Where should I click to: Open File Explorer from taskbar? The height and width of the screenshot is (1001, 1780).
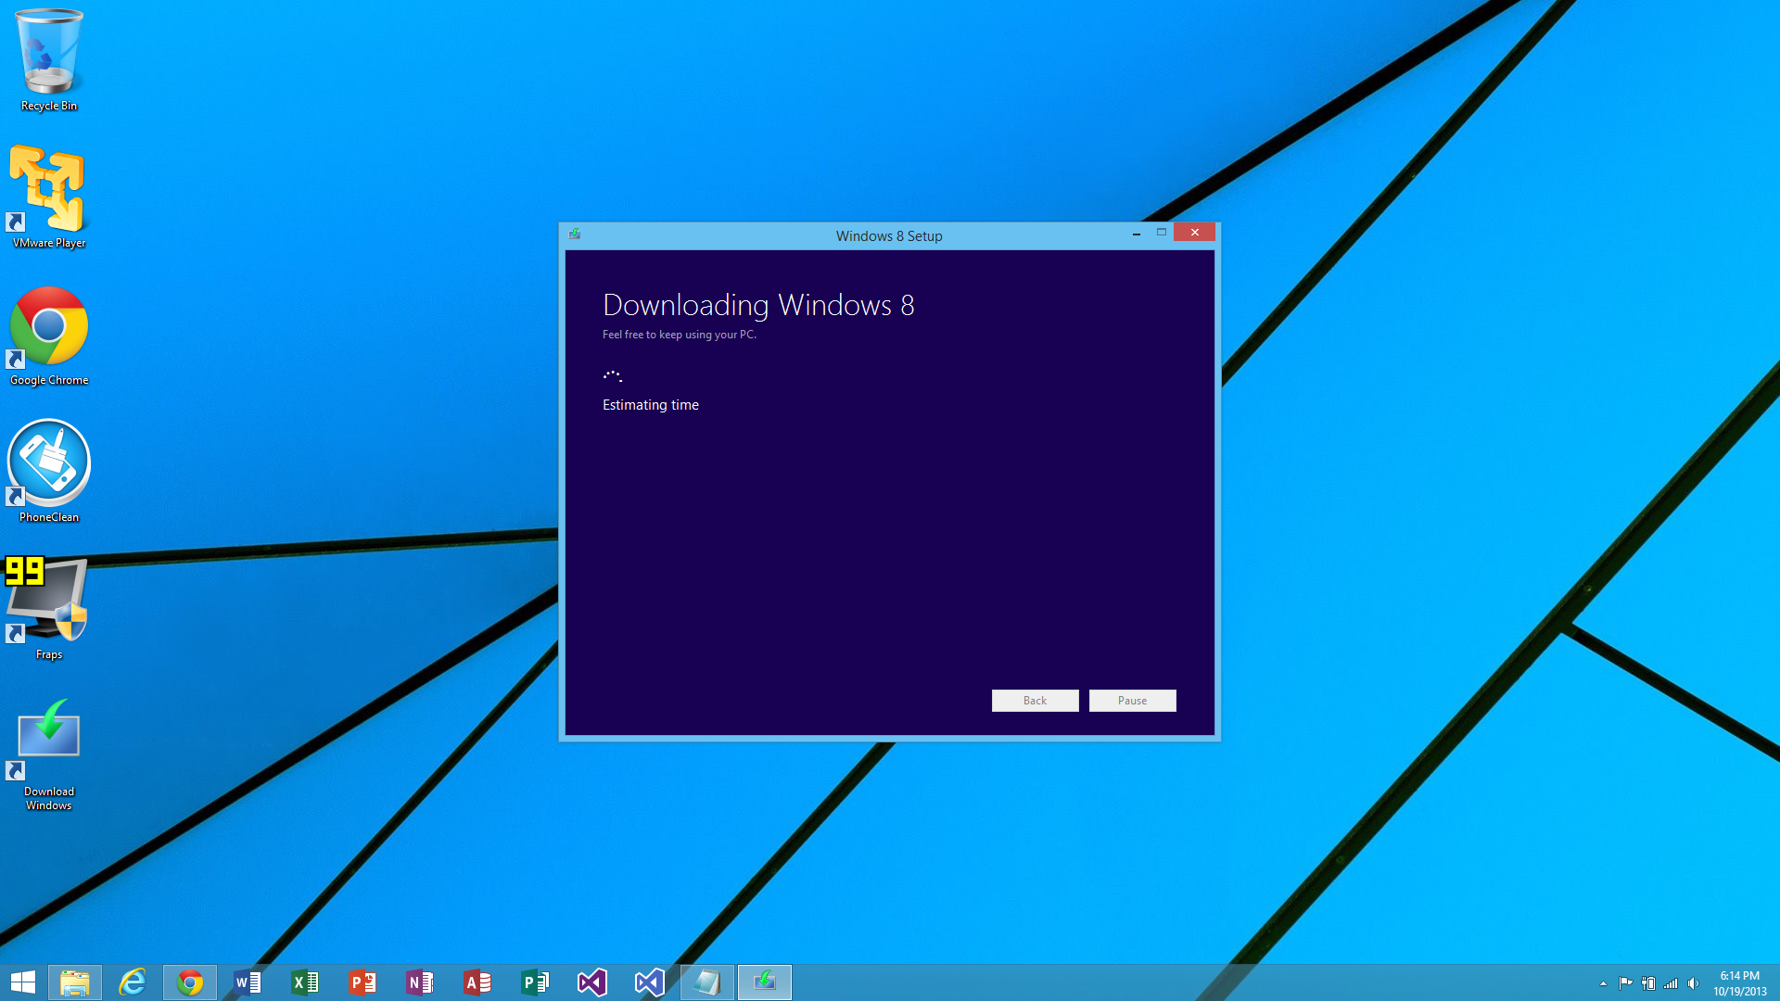(74, 982)
